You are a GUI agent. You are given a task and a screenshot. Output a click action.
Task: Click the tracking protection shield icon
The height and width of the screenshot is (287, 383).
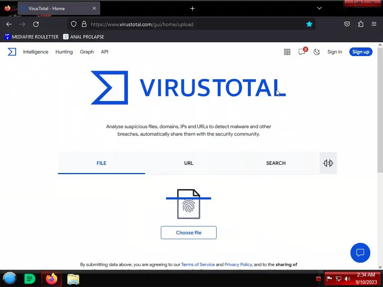74,24
